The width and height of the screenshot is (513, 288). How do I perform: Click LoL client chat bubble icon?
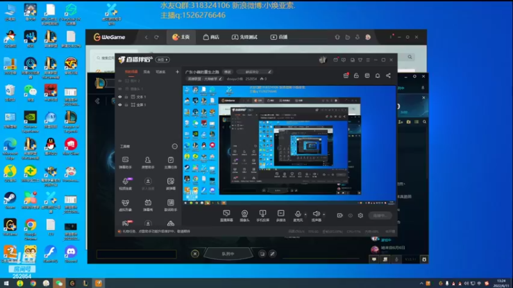374,259
